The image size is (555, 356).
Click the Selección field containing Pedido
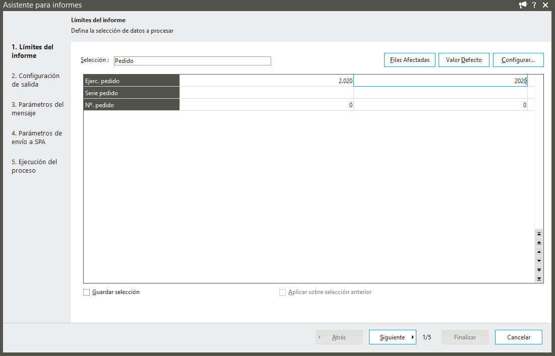pos(193,61)
